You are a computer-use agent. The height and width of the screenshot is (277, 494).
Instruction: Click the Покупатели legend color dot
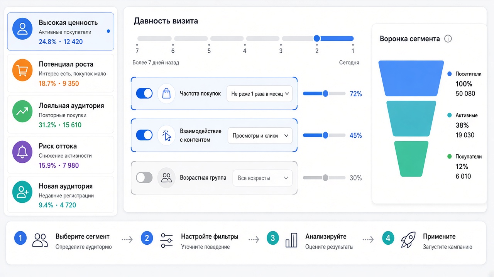(449, 157)
